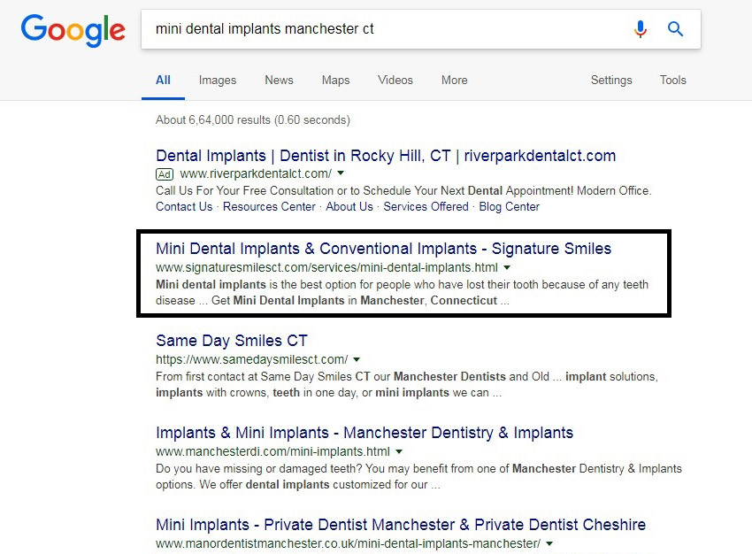The height and width of the screenshot is (554, 752).
Task: Click the 'Do you have missing or damaged teeth' snippet
Action: (418, 477)
